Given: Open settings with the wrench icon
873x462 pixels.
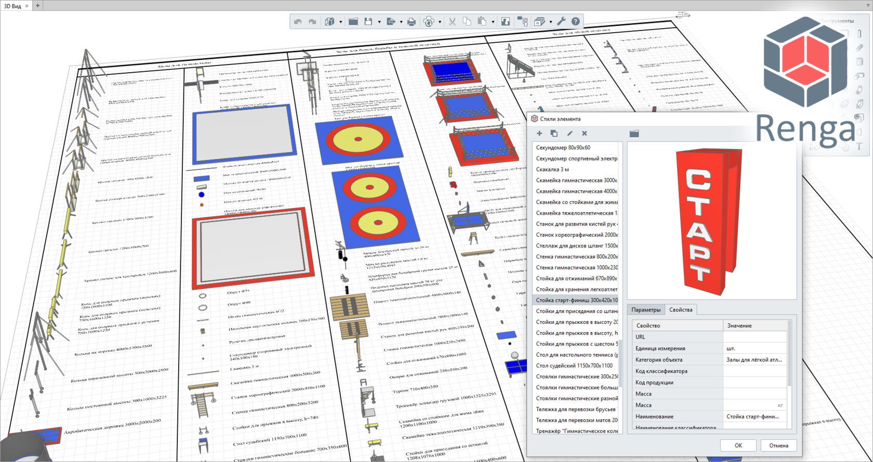Looking at the screenshot, I should point(561,21).
